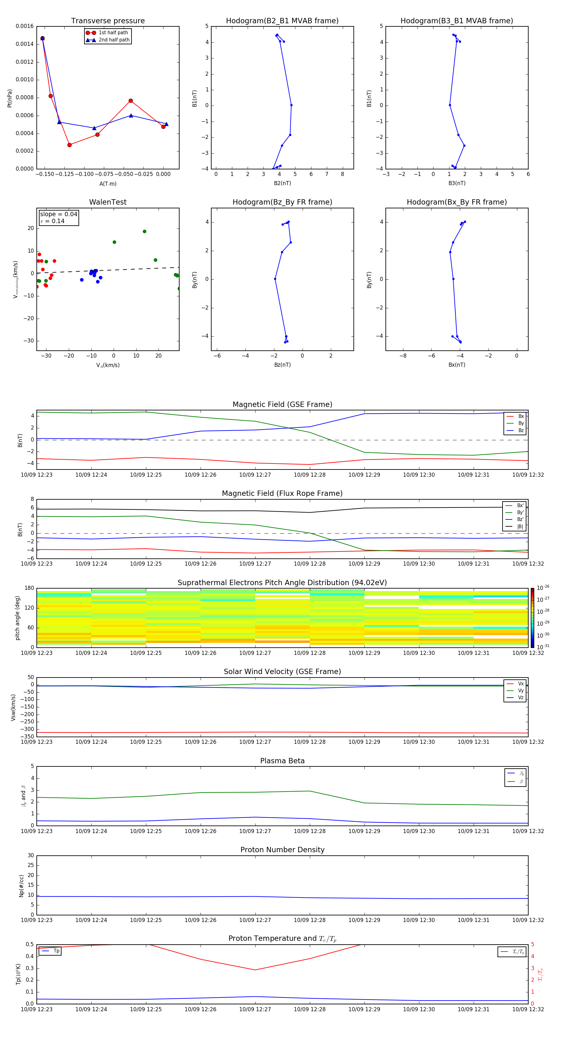Click the dashed fit line in WalenTest
The image size is (565, 1037).
pos(108,270)
